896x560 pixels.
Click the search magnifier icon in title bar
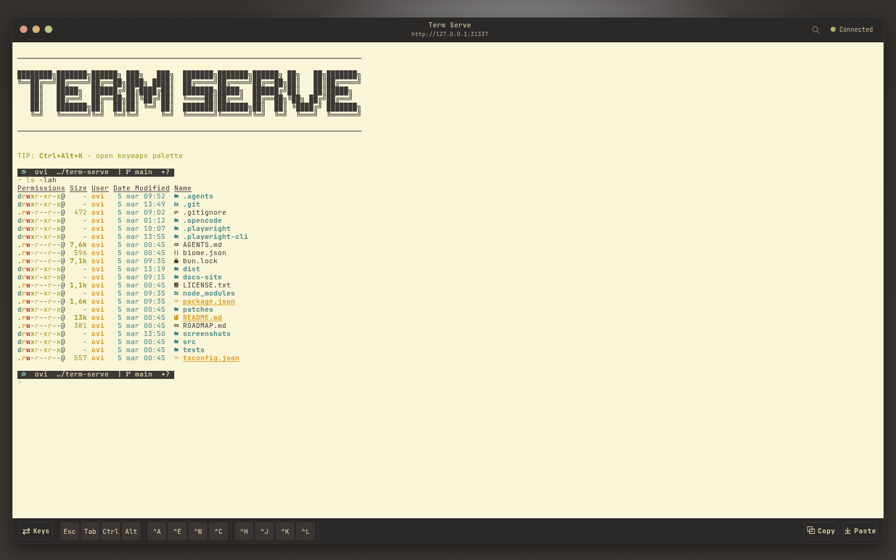point(816,29)
